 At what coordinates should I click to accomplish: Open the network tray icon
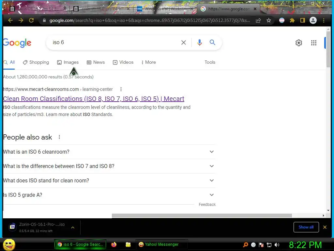coord(269,244)
